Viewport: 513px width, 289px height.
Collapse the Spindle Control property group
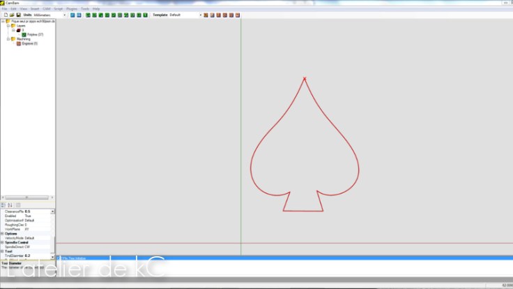pyautogui.click(x=2, y=242)
